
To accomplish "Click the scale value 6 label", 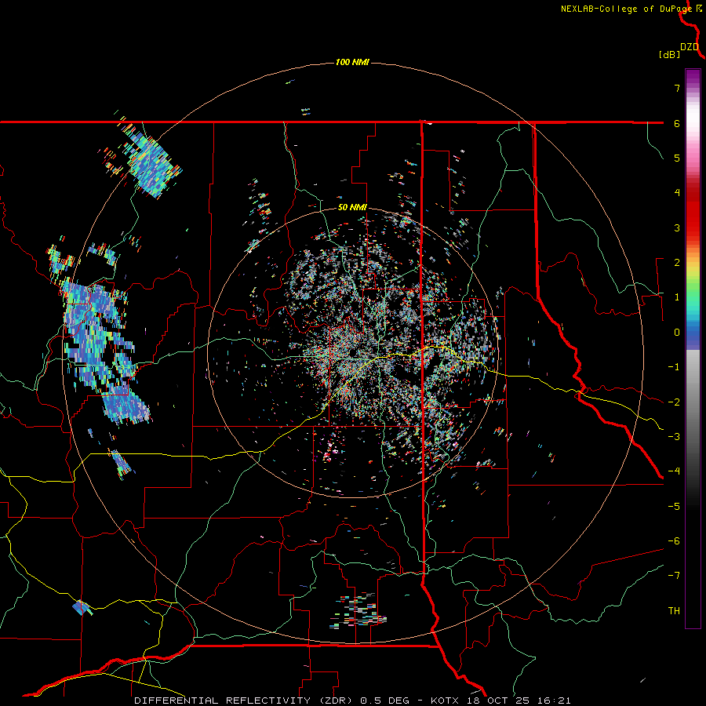I will 677,123.
